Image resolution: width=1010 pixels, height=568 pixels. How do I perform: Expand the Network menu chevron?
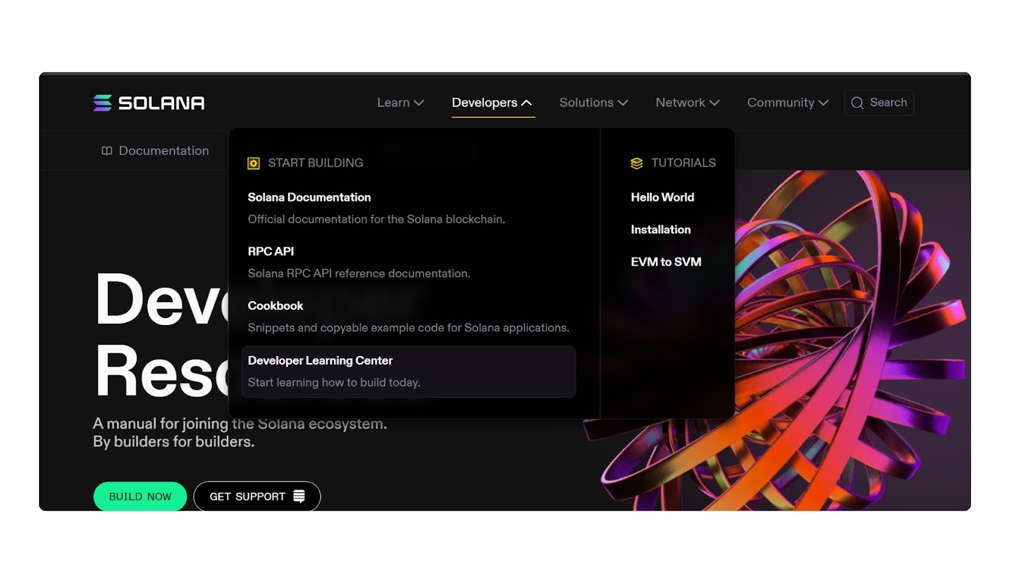(714, 103)
